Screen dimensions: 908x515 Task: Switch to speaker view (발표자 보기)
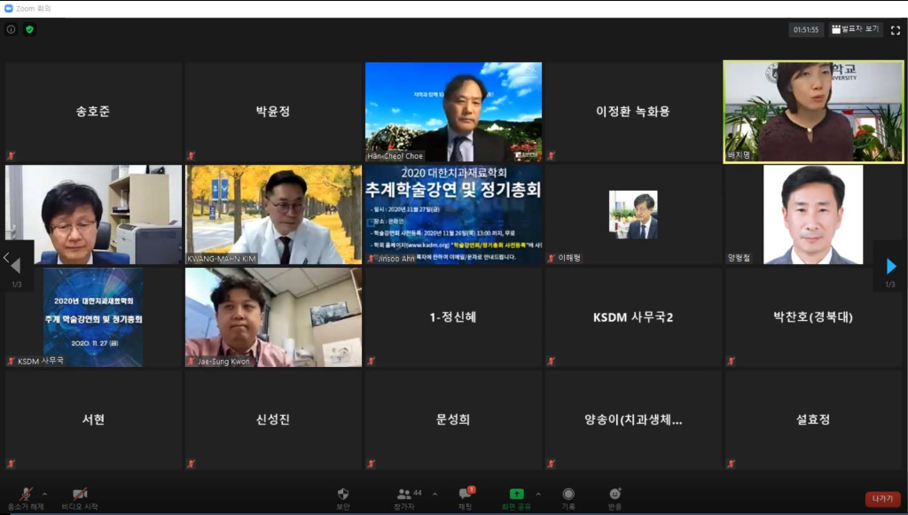856,29
